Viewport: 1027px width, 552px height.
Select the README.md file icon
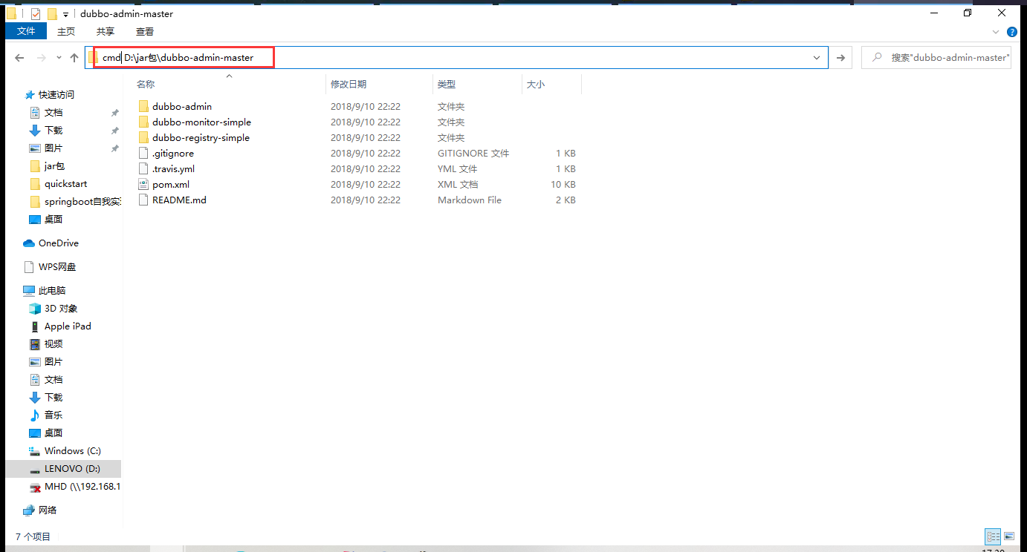[144, 200]
